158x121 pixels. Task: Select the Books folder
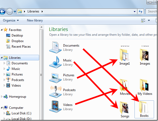(x=144, y=109)
